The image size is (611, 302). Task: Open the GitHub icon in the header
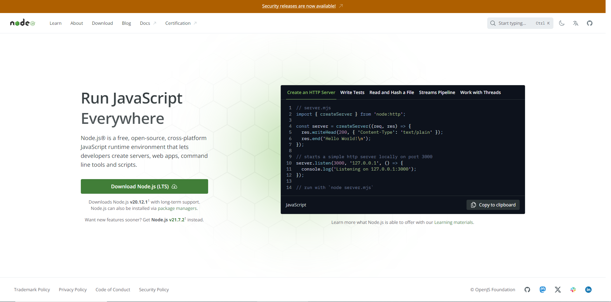(x=590, y=23)
